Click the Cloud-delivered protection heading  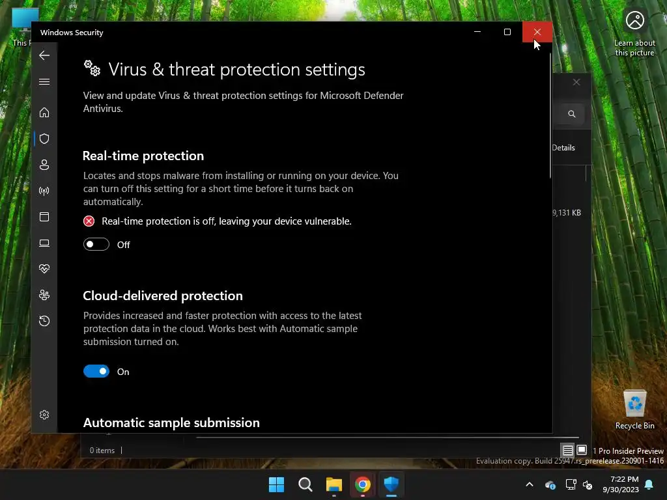[163, 296]
